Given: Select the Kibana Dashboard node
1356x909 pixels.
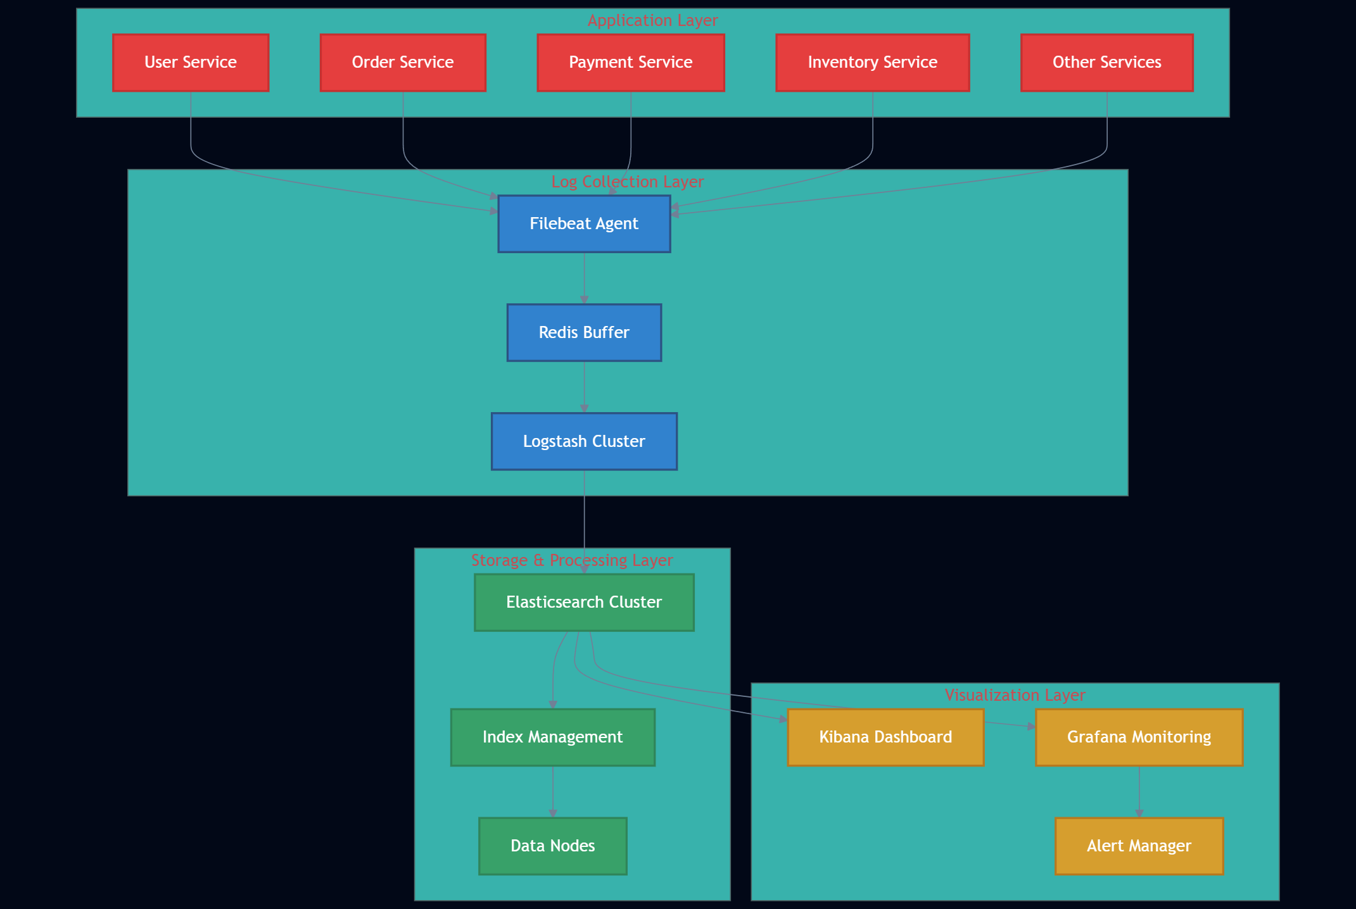Looking at the screenshot, I should (x=885, y=737).
